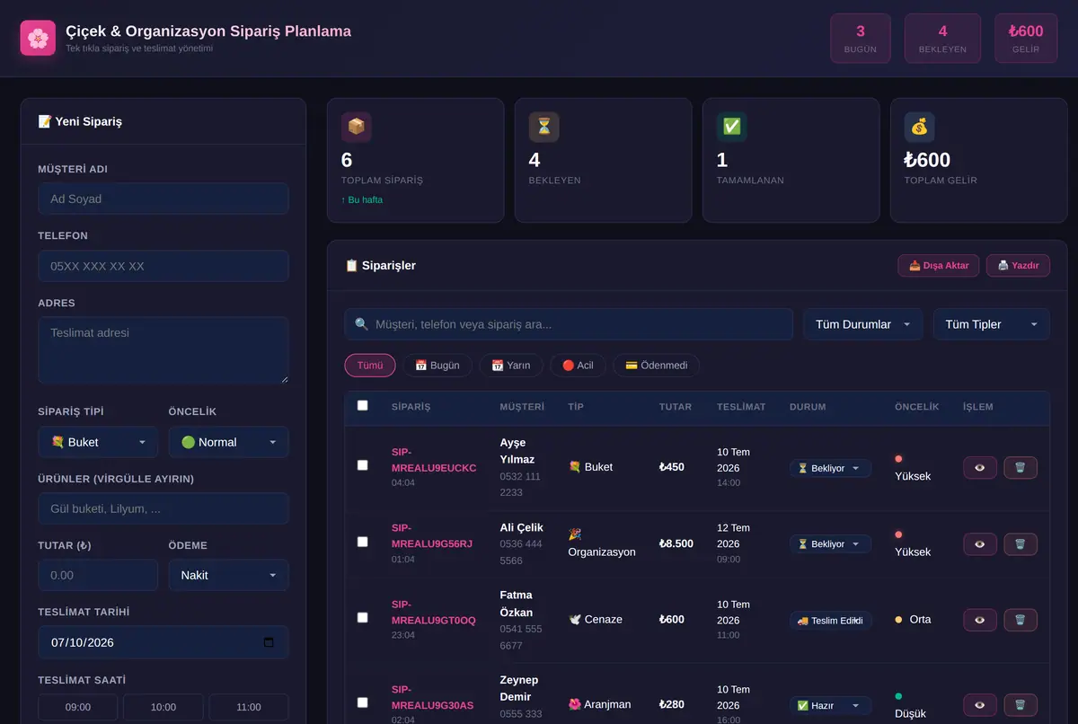
Task: Change status dropdown for Ayşe Yılmaz's order
Action: (x=830, y=468)
